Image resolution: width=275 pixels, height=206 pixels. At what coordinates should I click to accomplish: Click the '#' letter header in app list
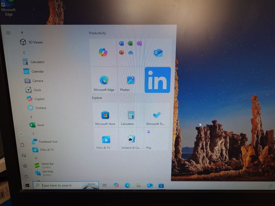click(x=22, y=33)
